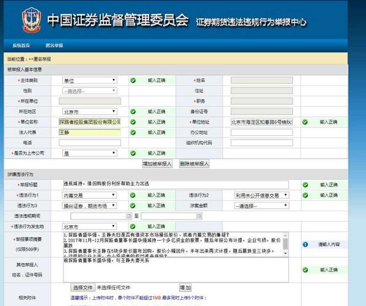Viewport: 366px width, 306px height.
Task: Open the 是否为上市公司 dropdown
Action: pos(90,154)
